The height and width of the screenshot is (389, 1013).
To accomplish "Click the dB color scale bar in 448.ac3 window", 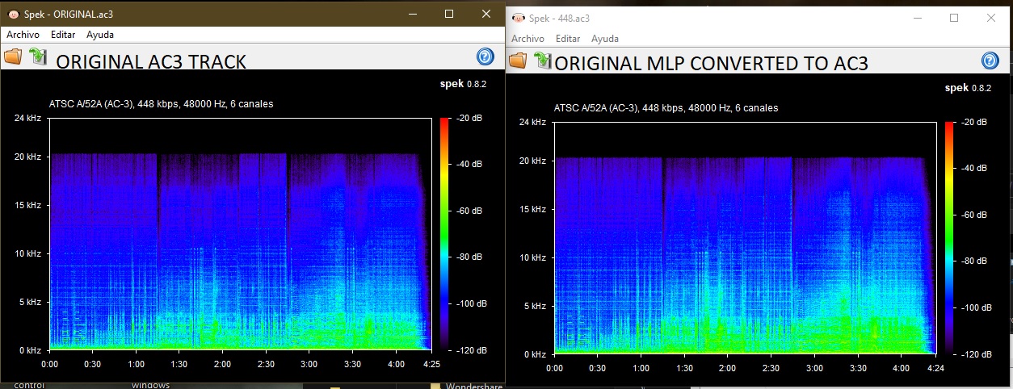I will point(948,238).
